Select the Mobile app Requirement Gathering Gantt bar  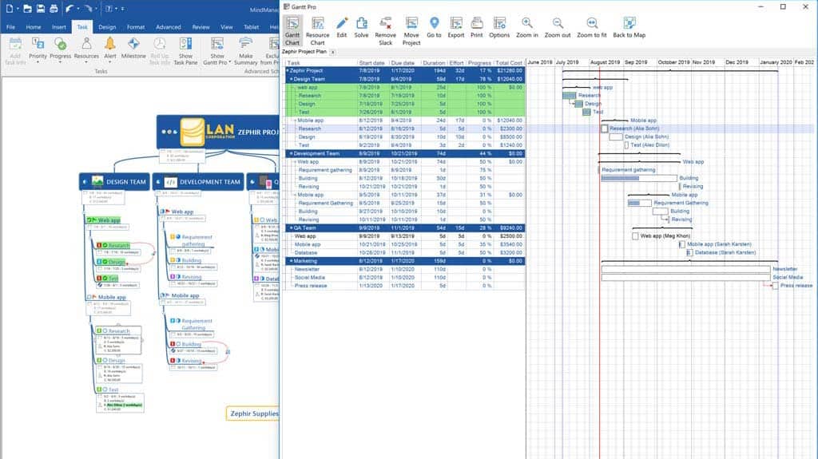[x=640, y=203]
